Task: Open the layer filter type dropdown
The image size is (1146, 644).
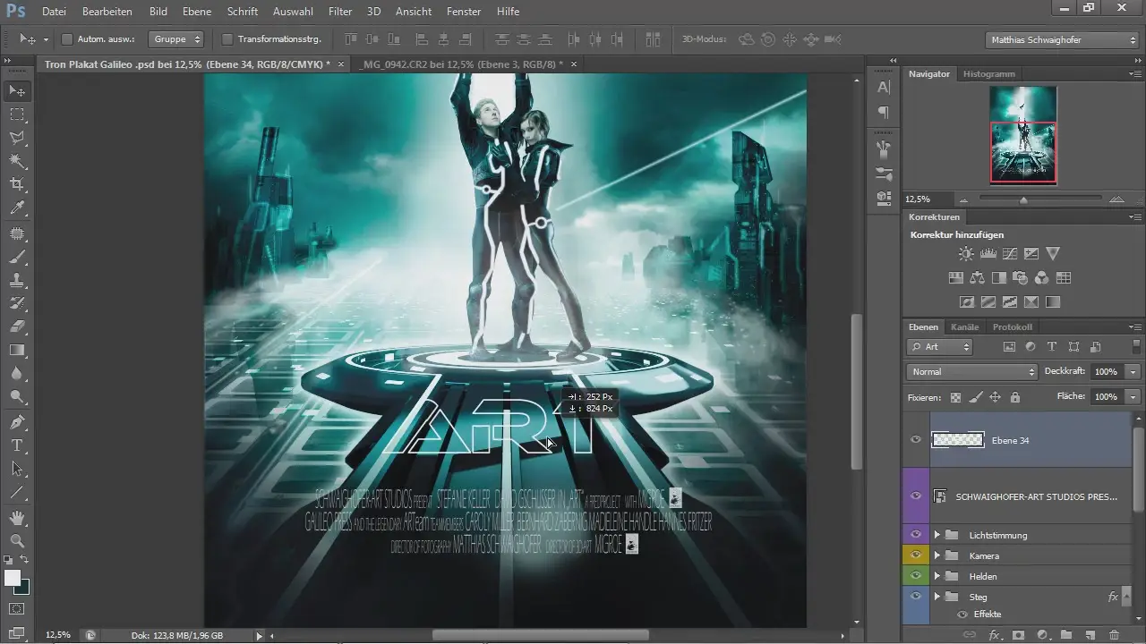Action: click(940, 346)
